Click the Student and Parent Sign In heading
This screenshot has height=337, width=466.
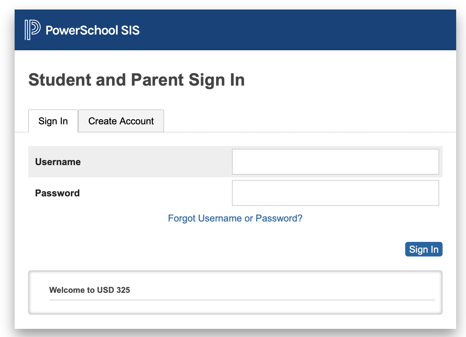coord(137,80)
